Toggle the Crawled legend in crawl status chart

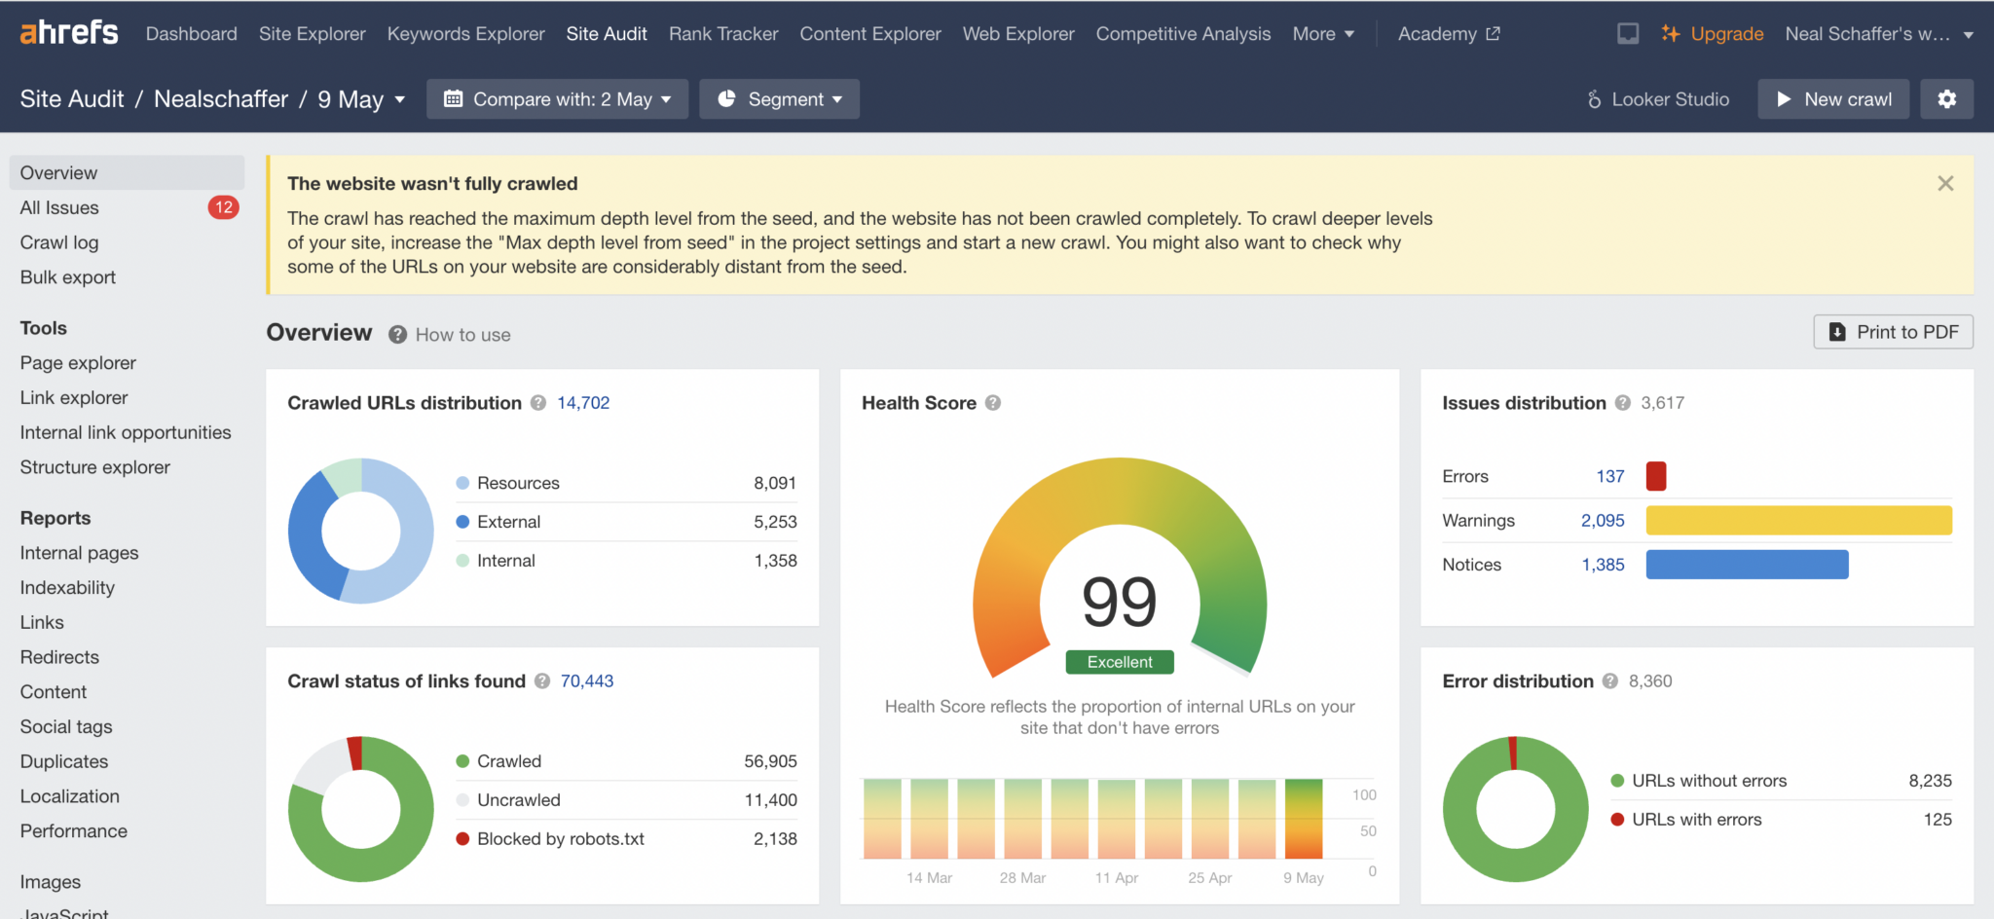click(x=509, y=760)
